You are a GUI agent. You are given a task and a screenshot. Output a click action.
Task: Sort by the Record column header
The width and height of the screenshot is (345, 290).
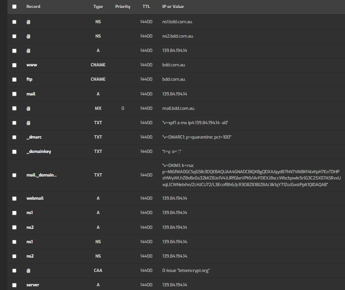pos(33,7)
